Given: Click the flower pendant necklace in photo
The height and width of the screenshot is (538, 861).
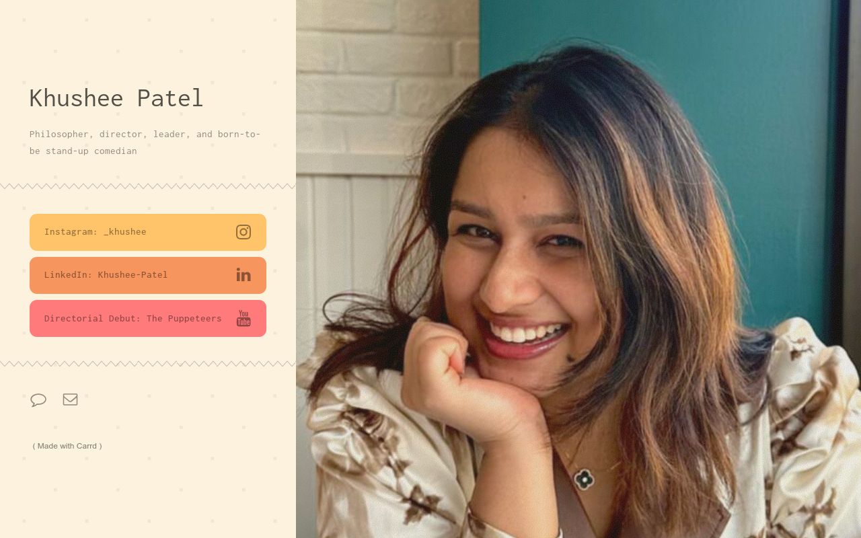Looking at the screenshot, I should pos(584,479).
